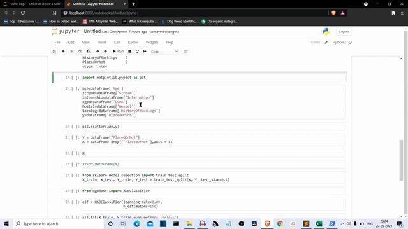
Task: Click the pencil edit-mode indicator icon
Action: [x=326, y=43]
